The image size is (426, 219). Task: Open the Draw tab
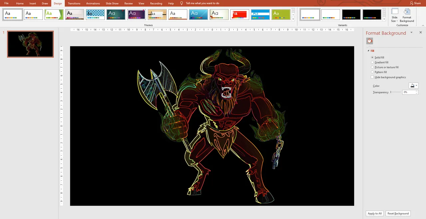[45, 3]
